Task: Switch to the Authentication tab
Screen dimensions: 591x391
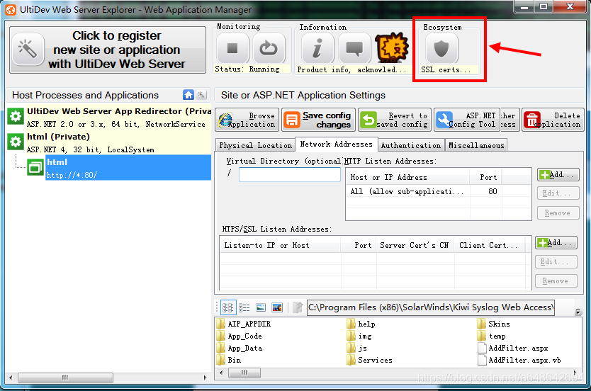Action: (410, 145)
